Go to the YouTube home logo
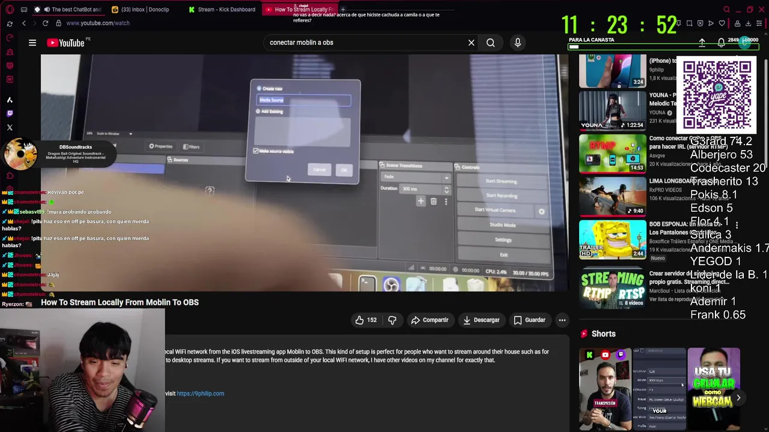 point(65,43)
